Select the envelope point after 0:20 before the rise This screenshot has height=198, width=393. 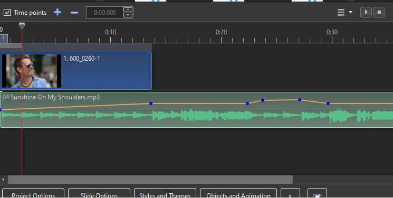(247, 103)
